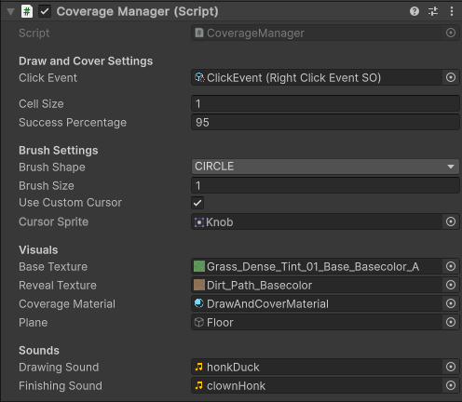Screen dimensions: 462x402
Task: Open object picker for Base Texture field
Action: 451,266
